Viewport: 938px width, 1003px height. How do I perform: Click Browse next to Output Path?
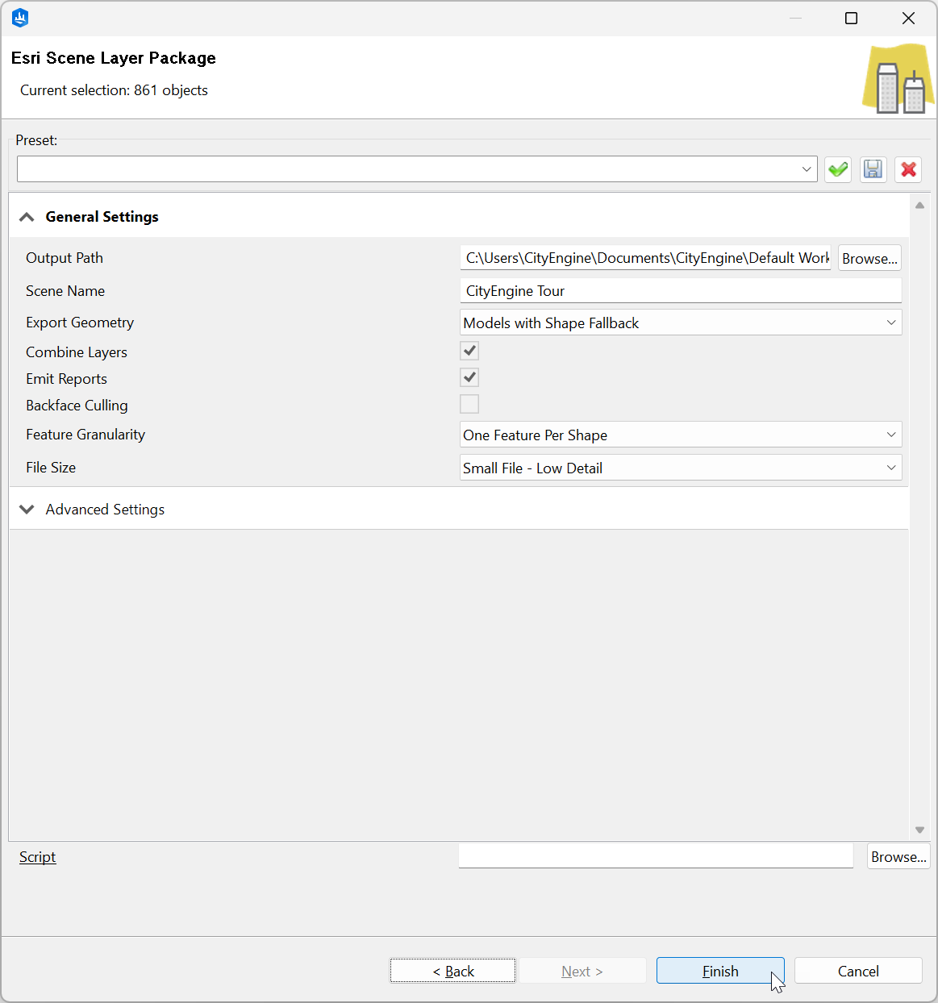pos(869,258)
